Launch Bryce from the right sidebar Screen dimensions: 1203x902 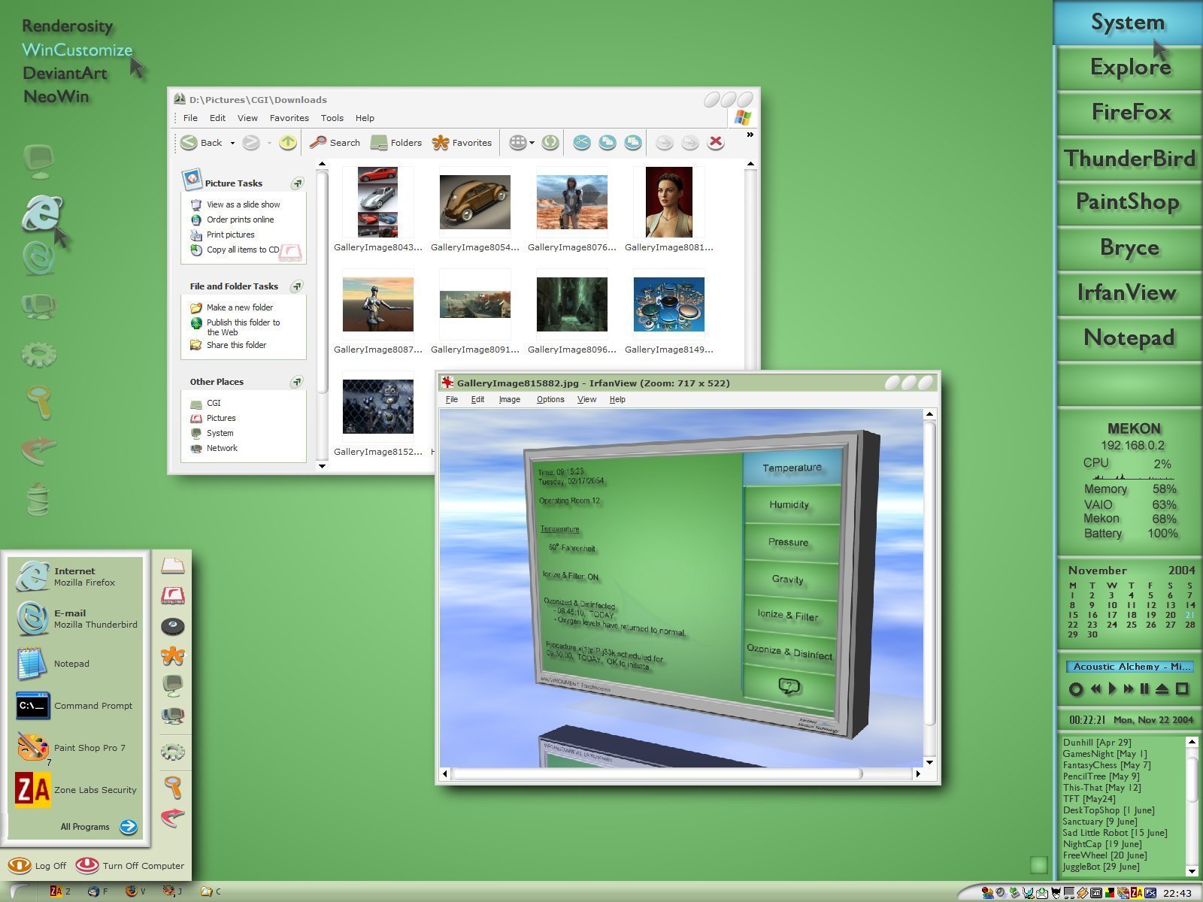pos(1130,247)
